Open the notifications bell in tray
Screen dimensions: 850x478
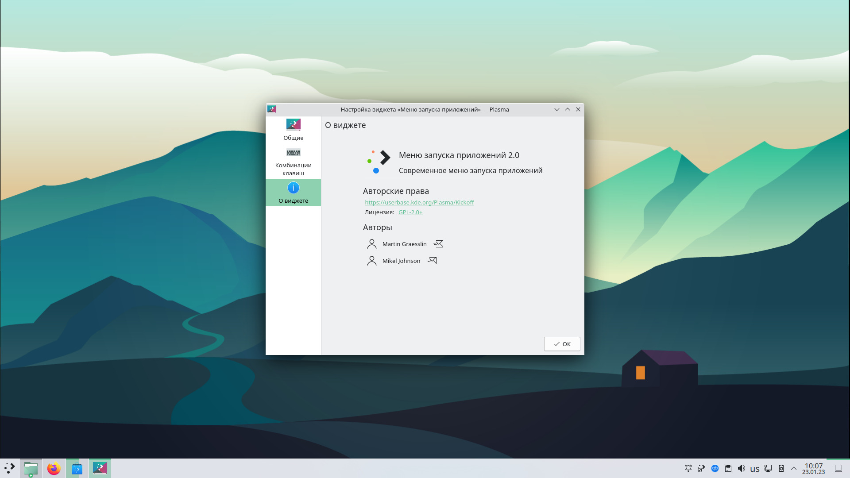[688, 468]
